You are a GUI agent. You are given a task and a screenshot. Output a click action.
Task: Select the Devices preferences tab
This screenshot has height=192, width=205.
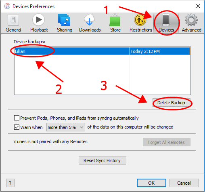[x=166, y=23]
